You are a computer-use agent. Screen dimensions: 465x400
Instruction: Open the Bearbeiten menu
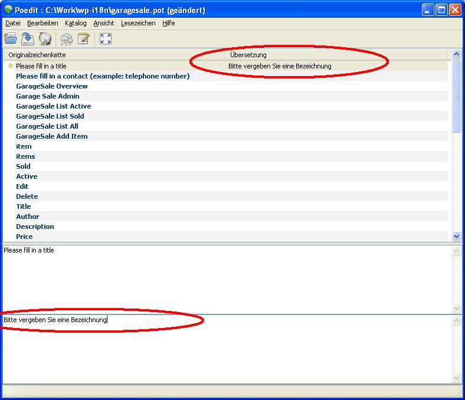point(42,23)
